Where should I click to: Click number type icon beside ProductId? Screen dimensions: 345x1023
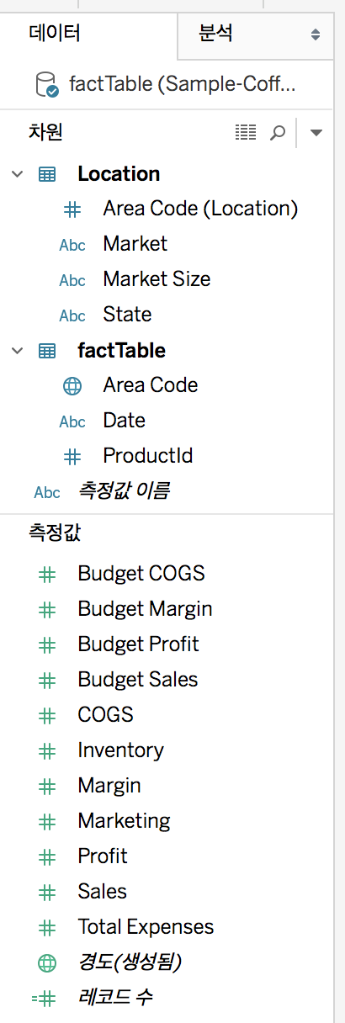pos(72,457)
